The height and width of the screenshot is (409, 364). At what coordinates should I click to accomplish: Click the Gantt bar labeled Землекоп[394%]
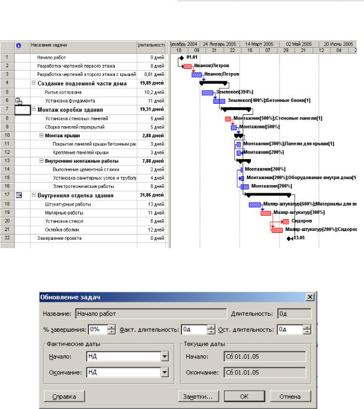click(207, 93)
